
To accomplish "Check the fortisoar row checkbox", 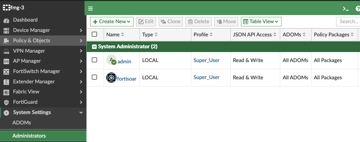I will 94,77.
